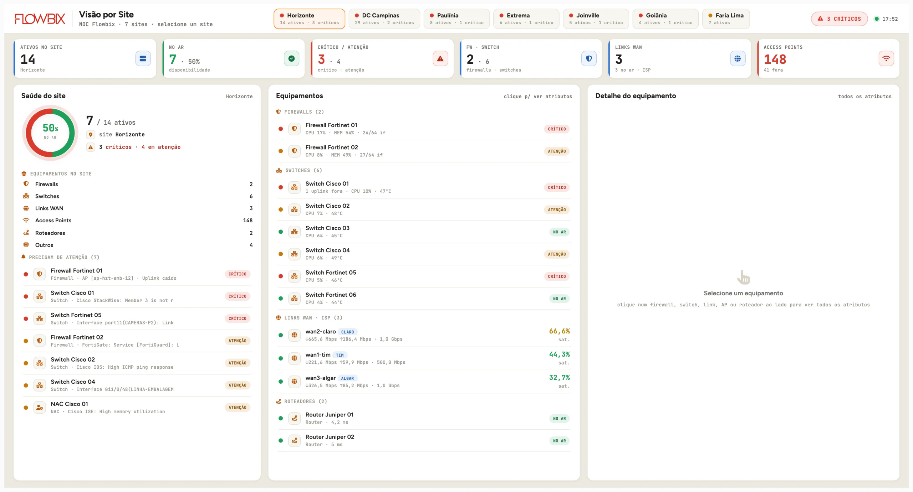
Task: Click the switch icon beside Switch Cisco 03
Action: [294, 232]
